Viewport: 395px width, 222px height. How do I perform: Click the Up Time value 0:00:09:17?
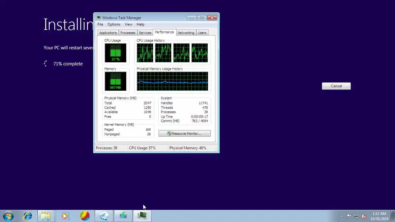pyautogui.click(x=200, y=117)
